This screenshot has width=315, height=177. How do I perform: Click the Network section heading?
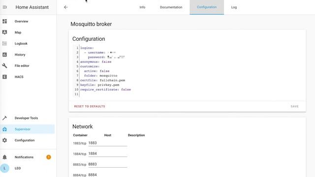[x=83, y=127]
